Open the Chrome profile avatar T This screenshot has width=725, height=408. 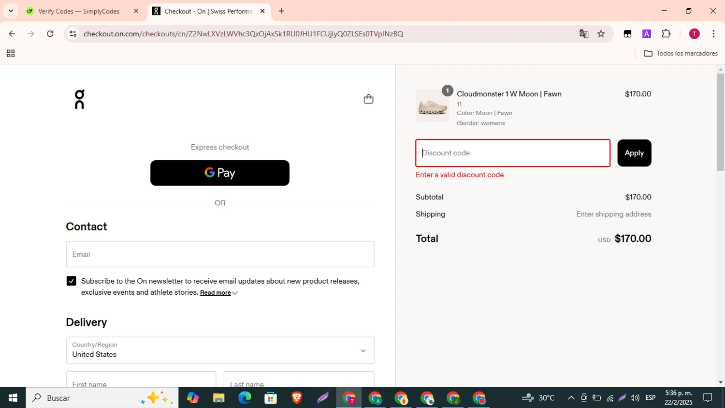694,34
